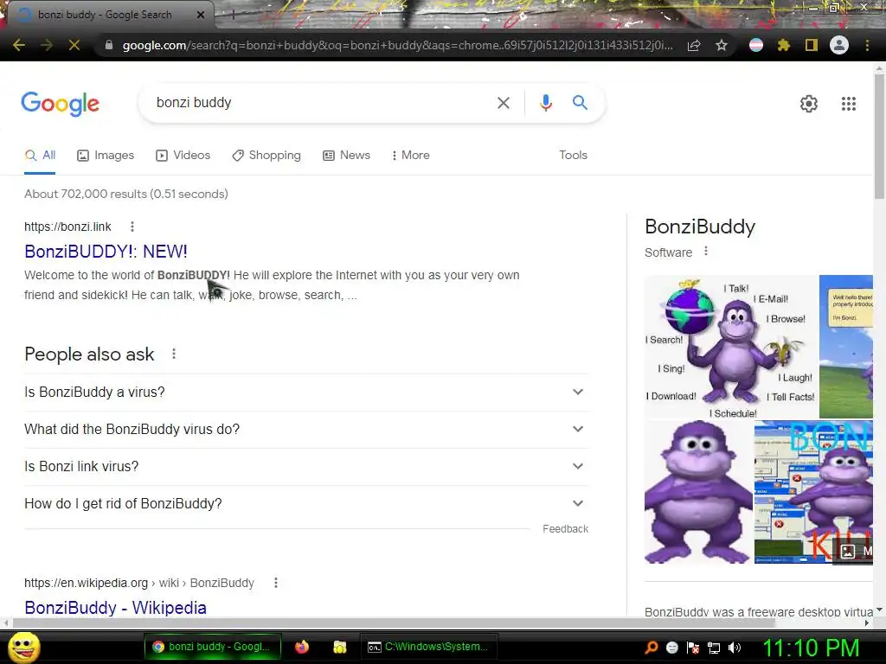Switch to the C:\Windows\System taskbar window
This screenshot has height=664, width=886.
[429, 647]
